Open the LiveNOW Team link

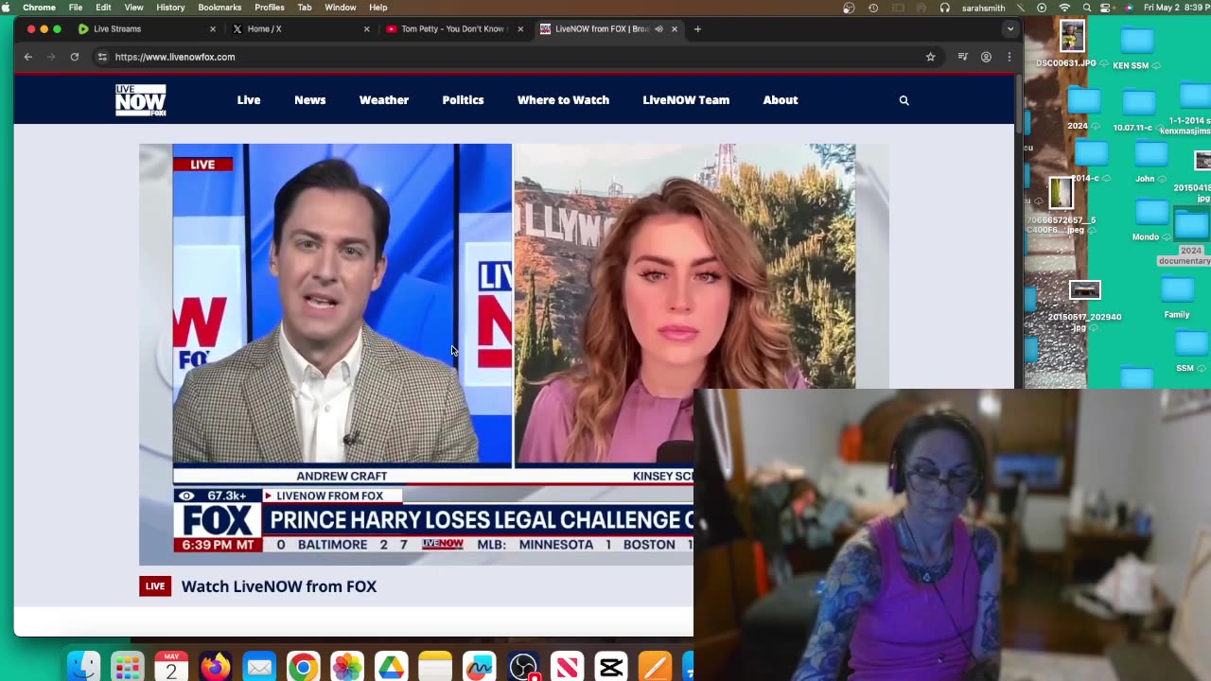pyautogui.click(x=686, y=100)
